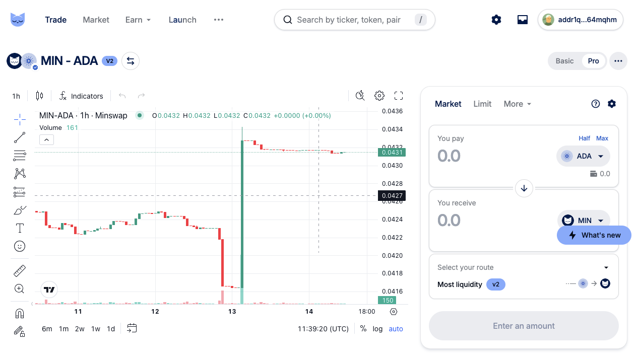Open swap panel settings gear

(612, 104)
